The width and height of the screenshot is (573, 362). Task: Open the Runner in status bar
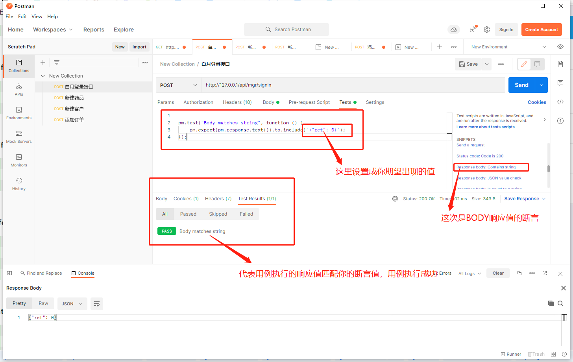(x=511, y=354)
